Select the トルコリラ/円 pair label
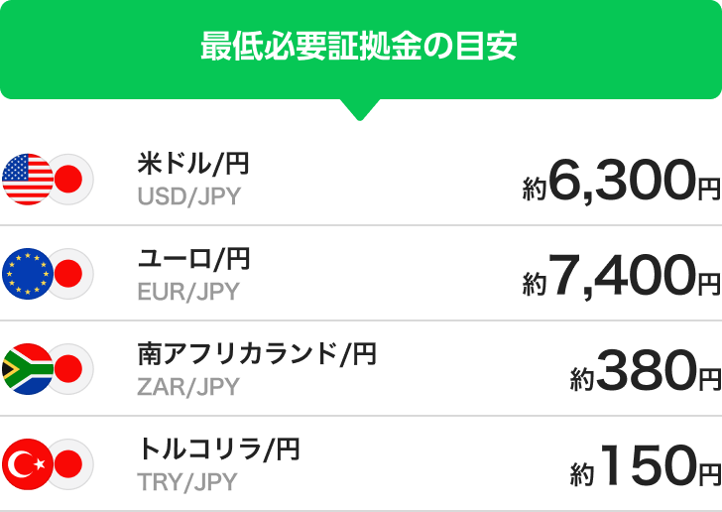722x512 pixels. click(x=217, y=449)
